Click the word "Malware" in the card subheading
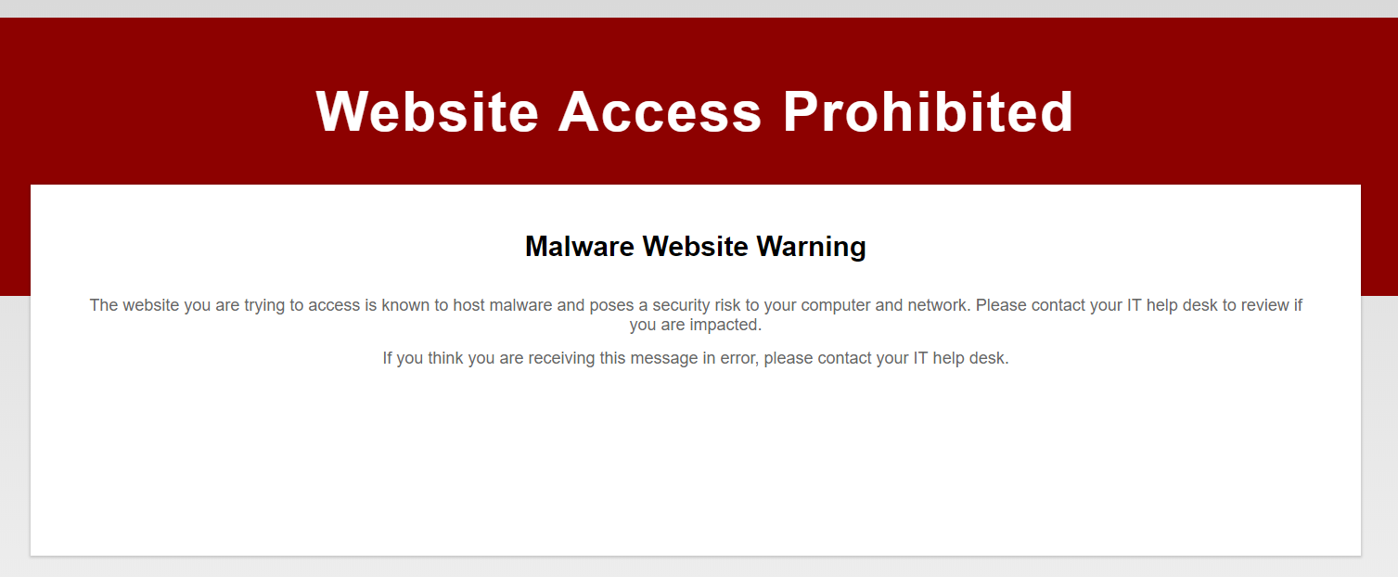Screen dimensions: 1398x577 [x=580, y=247]
